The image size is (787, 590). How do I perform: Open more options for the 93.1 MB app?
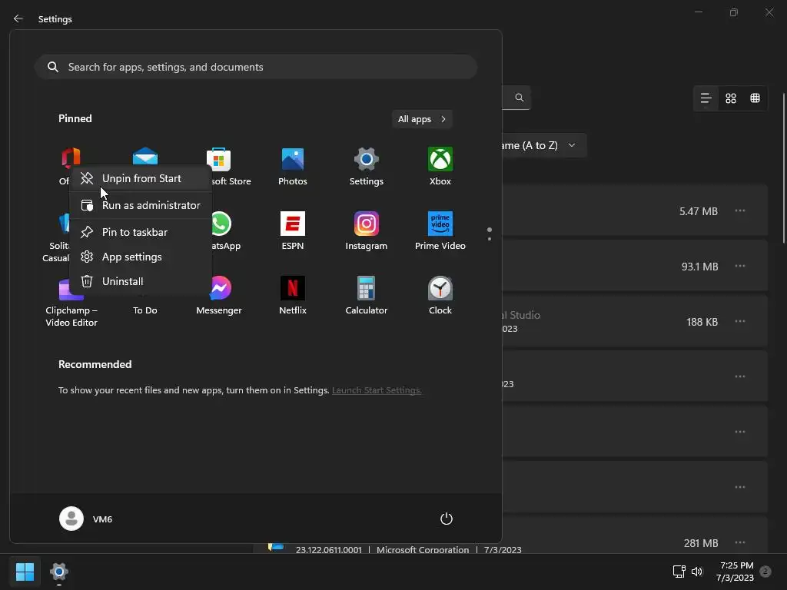[740, 266]
